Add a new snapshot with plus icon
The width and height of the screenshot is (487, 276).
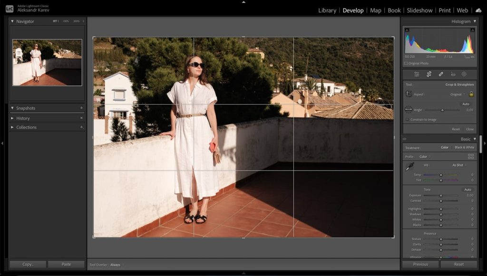click(81, 108)
